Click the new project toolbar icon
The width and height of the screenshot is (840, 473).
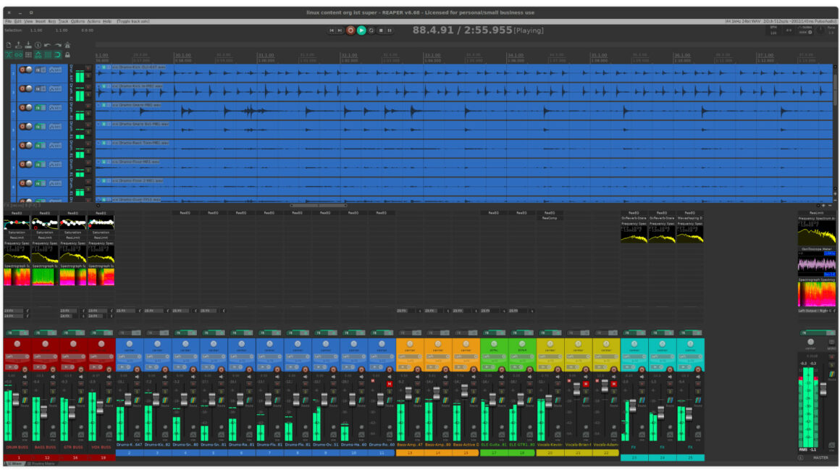tap(9, 45)
